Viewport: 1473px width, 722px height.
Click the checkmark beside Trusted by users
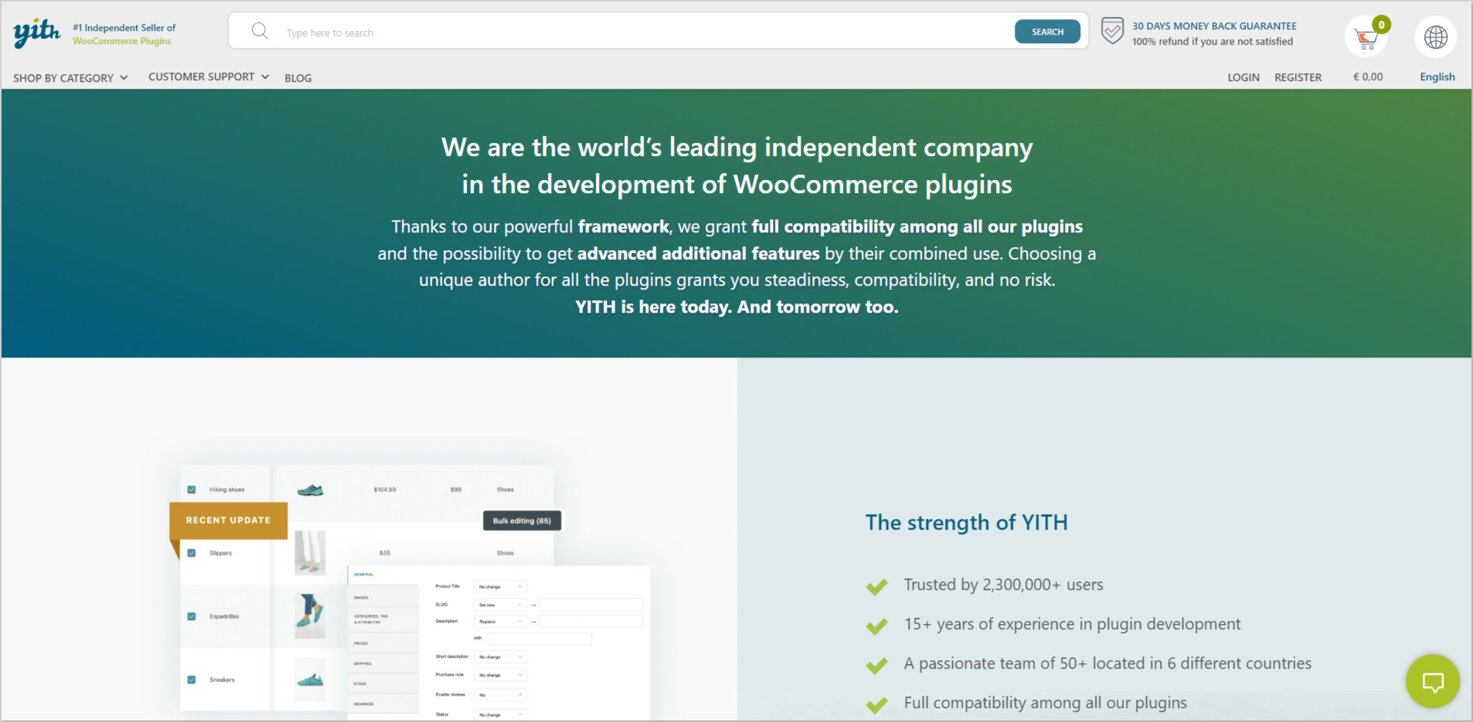point(876,587)
